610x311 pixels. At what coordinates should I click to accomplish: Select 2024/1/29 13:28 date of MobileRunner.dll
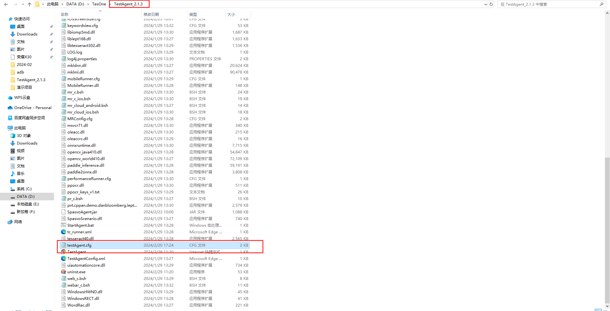click(159, 86)
